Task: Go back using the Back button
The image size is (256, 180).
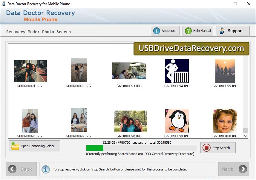Action: (21, 169)
